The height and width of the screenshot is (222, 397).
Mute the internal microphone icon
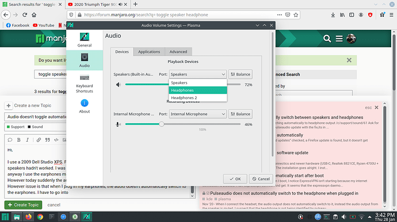tap(118, 124)
